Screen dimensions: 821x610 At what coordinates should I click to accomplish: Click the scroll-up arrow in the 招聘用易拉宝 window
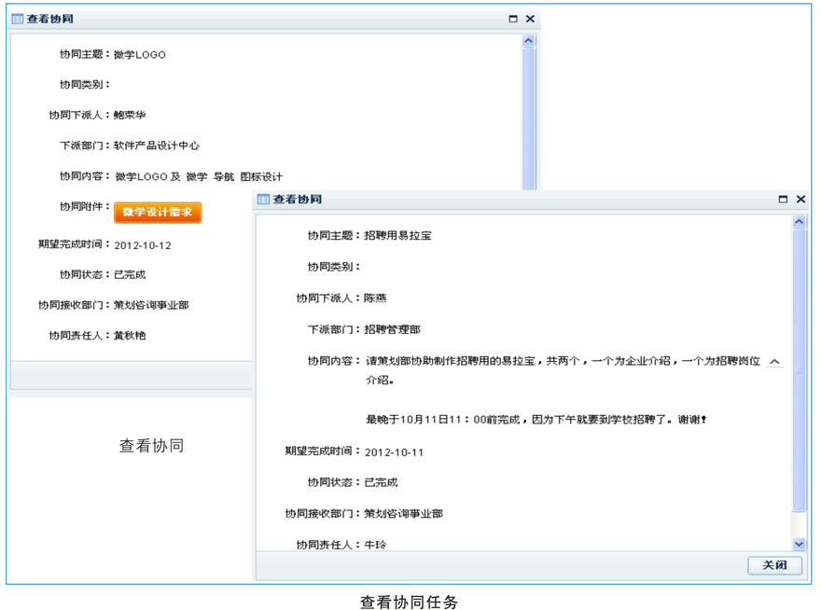coord(799,222)
